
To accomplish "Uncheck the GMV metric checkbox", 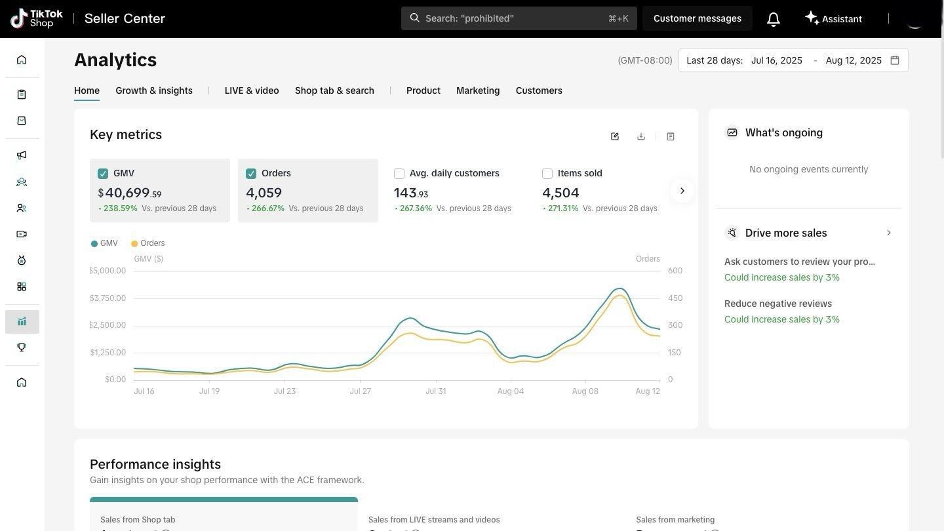I will pyautogui.click(x=103, y=174).
